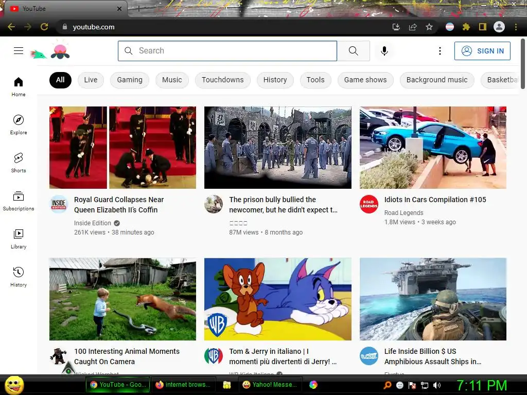This screenshot has width=527, height=395.
Task: Share this page icon
Action: coord(413,27)
